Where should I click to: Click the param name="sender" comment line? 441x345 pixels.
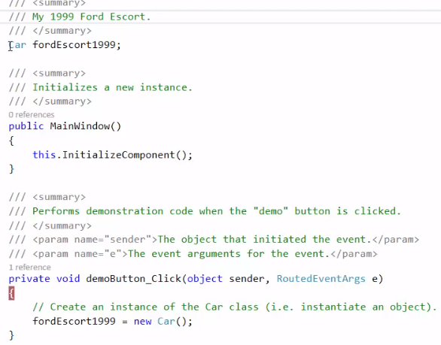pyautogui.click(x=214, y=239)
